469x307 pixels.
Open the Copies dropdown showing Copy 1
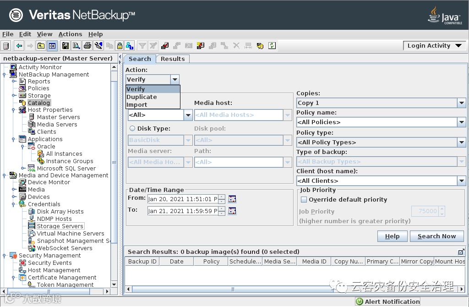(462, 103)
